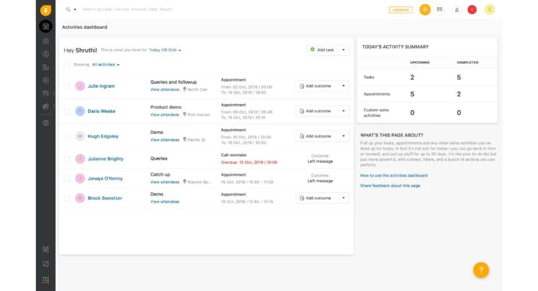Open the email envelope icon in header
The height and width of the screenshot is (291, 538).
440,9
